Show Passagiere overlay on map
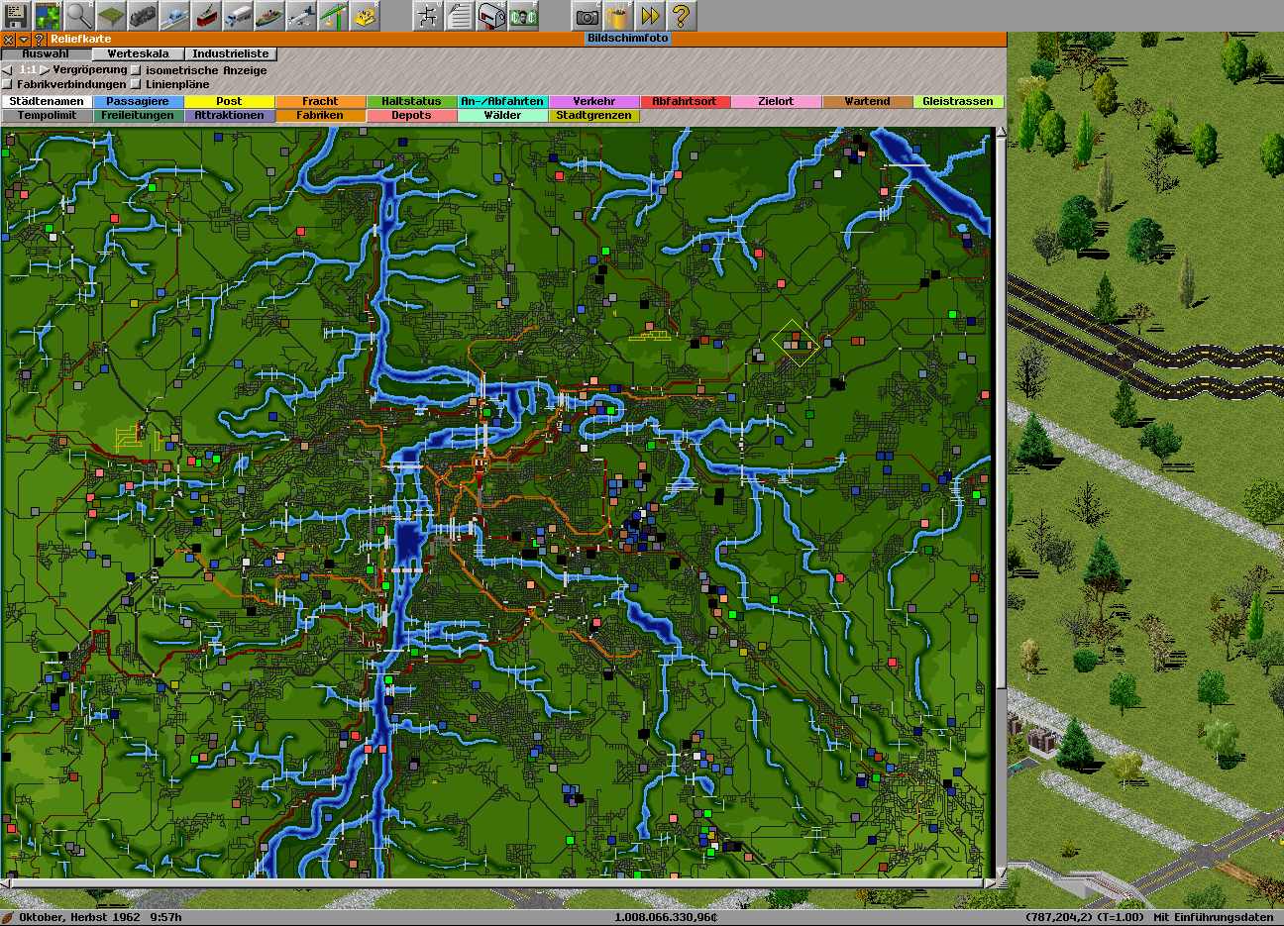This screenshot has width=1284, height=926. click(x=138, y=101)
